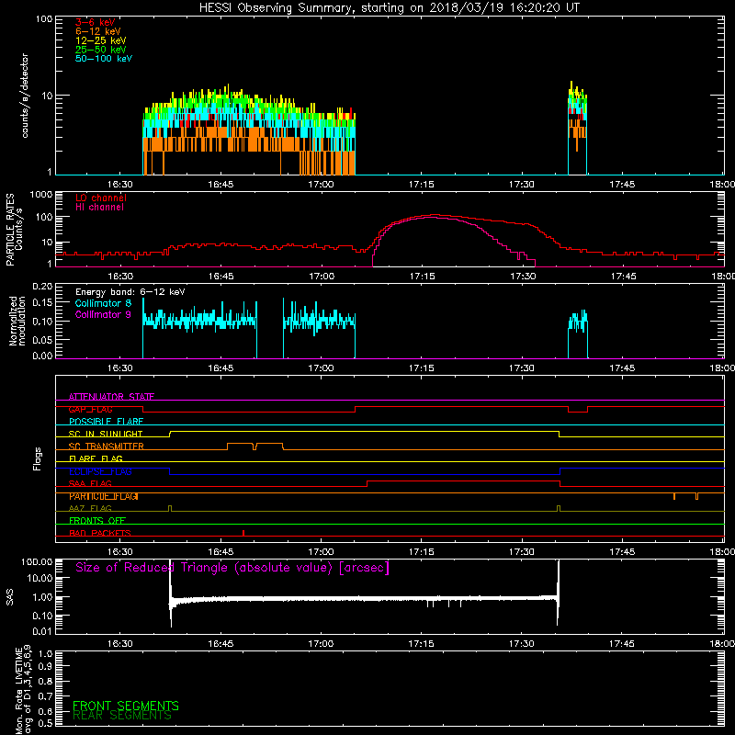Click the 100.00 value on SAS axis
Screen dimensions: 735x735
pos(37,561)
